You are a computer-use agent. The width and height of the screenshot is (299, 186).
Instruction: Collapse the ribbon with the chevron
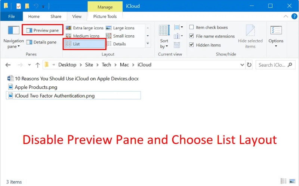286,16
